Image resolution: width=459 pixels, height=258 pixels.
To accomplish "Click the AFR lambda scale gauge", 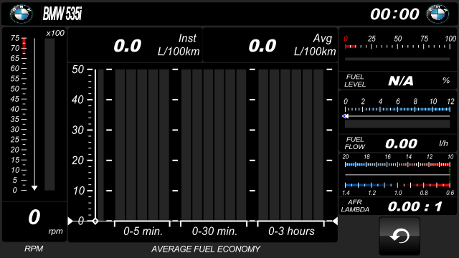I will tap(397, 175).
